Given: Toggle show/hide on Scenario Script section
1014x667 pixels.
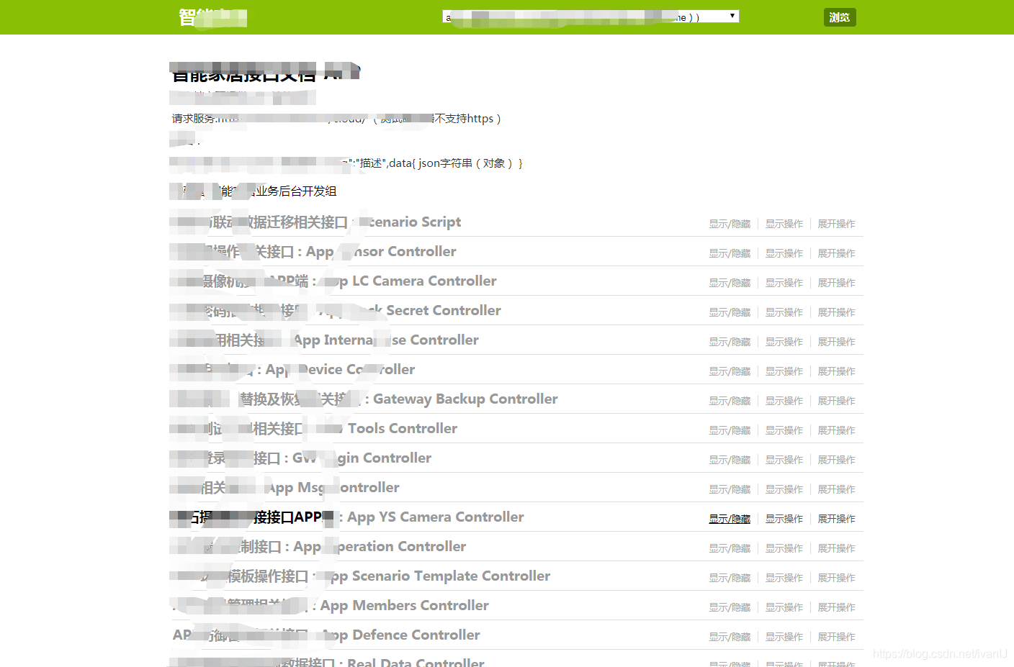Looking at the screenshot, I should (x=730, y=223).
